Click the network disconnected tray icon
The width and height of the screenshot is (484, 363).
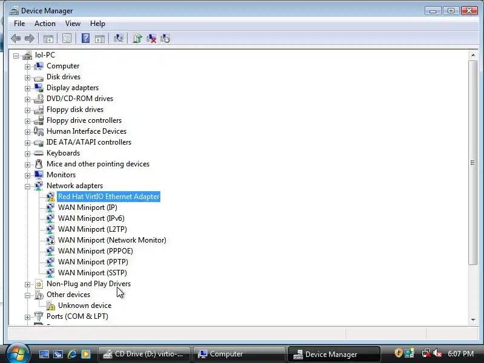click(427, 353)
